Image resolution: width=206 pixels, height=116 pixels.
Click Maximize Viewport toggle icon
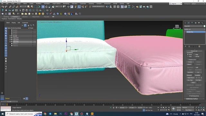coord(204,110)
